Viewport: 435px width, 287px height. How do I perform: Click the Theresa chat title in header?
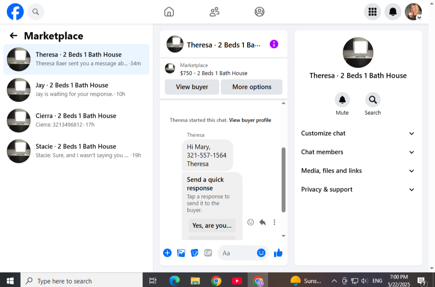(223, 45)
